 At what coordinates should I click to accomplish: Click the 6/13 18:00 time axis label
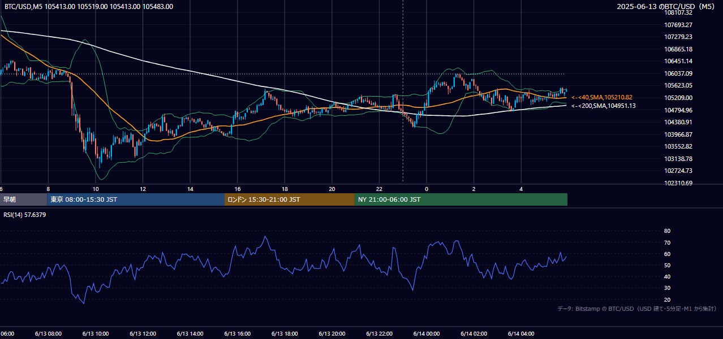click(285, 334)
